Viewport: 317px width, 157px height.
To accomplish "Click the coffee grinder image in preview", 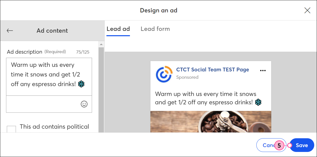I will tap(211, 122).
